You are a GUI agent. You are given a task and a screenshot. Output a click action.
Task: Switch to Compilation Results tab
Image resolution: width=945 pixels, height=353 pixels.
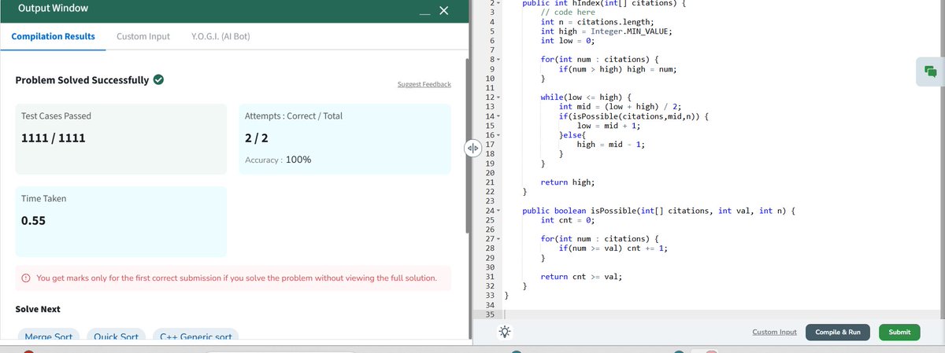point(54,36)
